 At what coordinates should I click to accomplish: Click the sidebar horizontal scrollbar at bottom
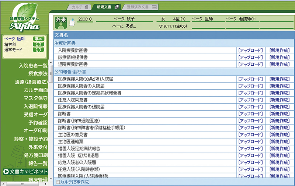[22, 183]
